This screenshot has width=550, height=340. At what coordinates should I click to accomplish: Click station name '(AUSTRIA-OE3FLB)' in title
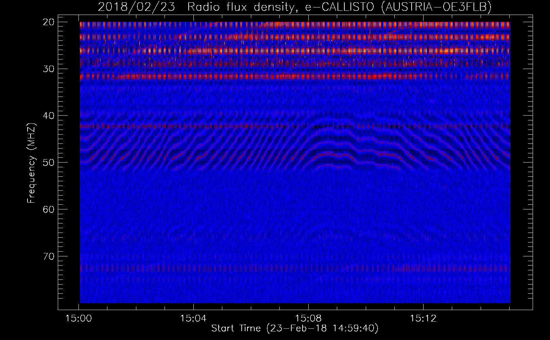[436, 7]
